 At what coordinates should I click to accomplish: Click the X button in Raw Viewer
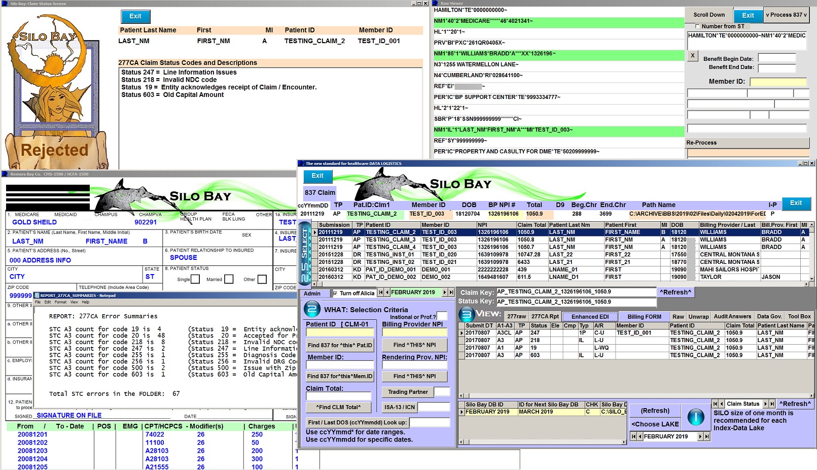pos(693,56)
